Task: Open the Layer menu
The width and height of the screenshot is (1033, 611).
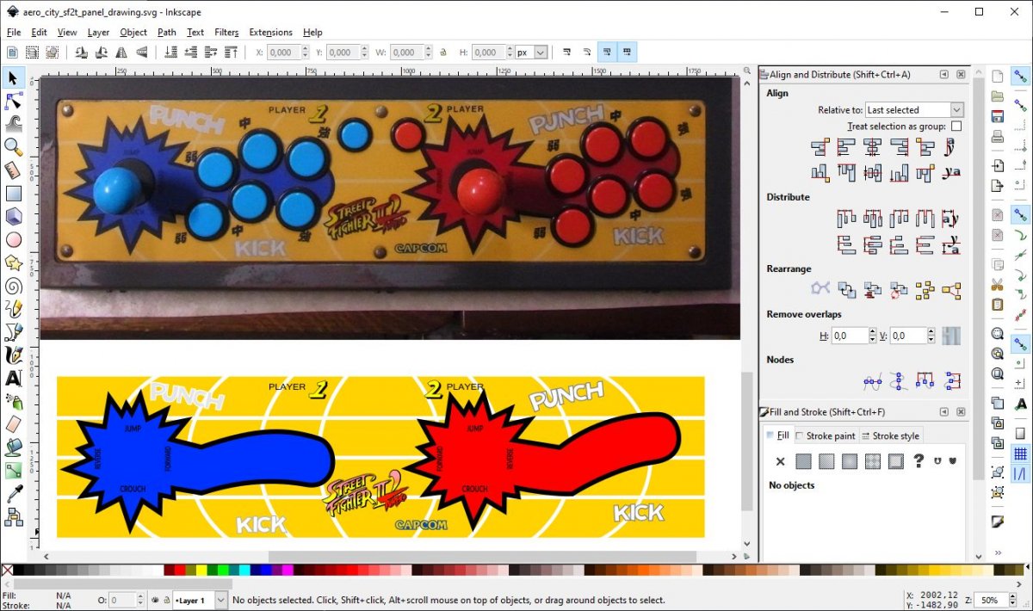Action: point(98,32)
